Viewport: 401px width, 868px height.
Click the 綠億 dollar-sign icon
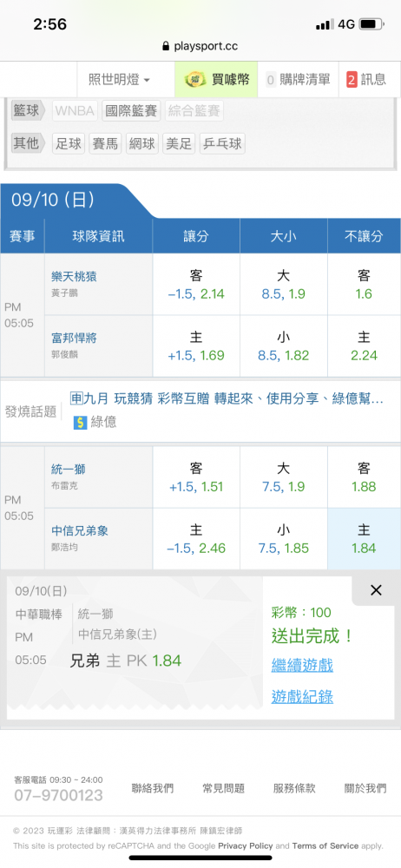81,423
